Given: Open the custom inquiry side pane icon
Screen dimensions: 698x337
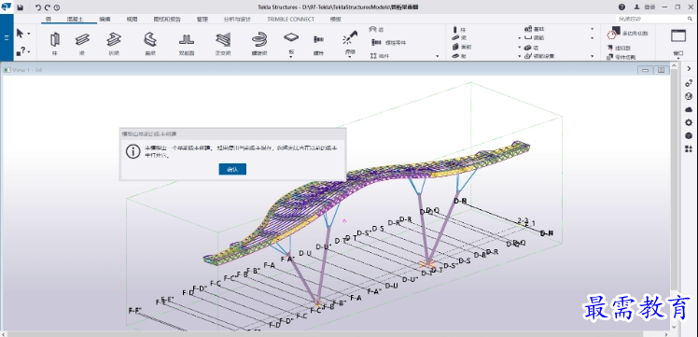Looking at the screenshot, I should tap(689, 83).
